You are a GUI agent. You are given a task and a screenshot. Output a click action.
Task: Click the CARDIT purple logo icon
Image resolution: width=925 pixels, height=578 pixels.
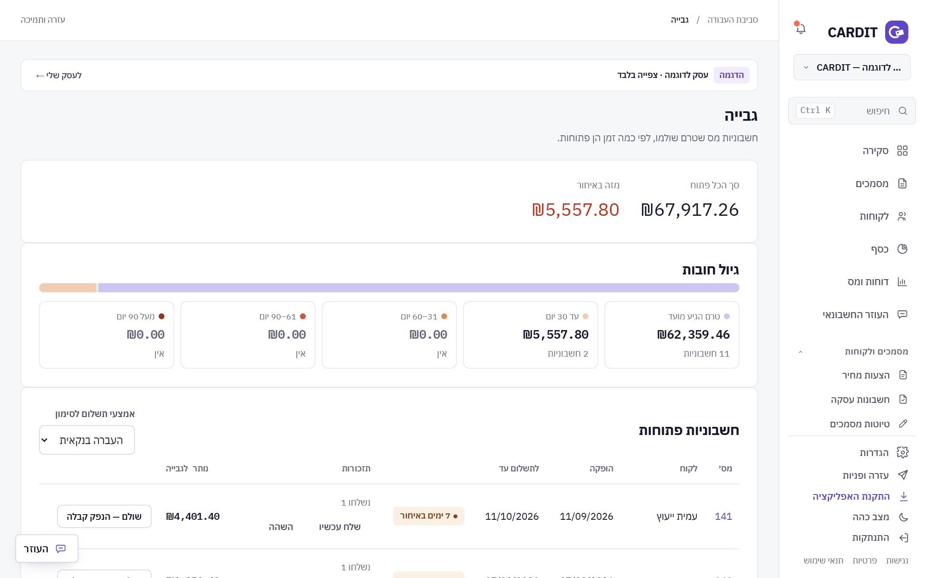[896, 32]
